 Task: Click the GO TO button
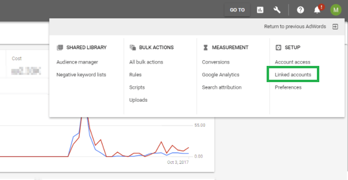click(x=237, y=10)
